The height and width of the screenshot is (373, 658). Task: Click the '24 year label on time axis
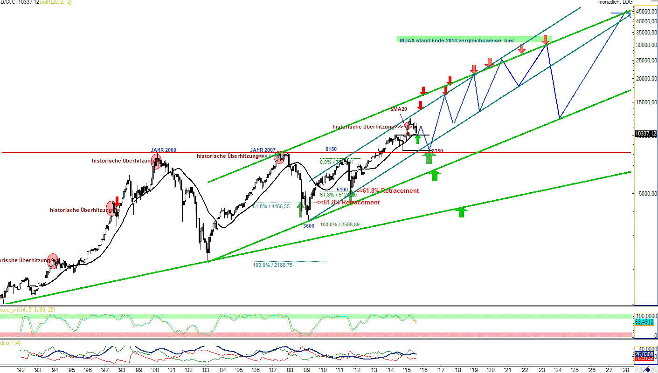(x=558, y=370)
